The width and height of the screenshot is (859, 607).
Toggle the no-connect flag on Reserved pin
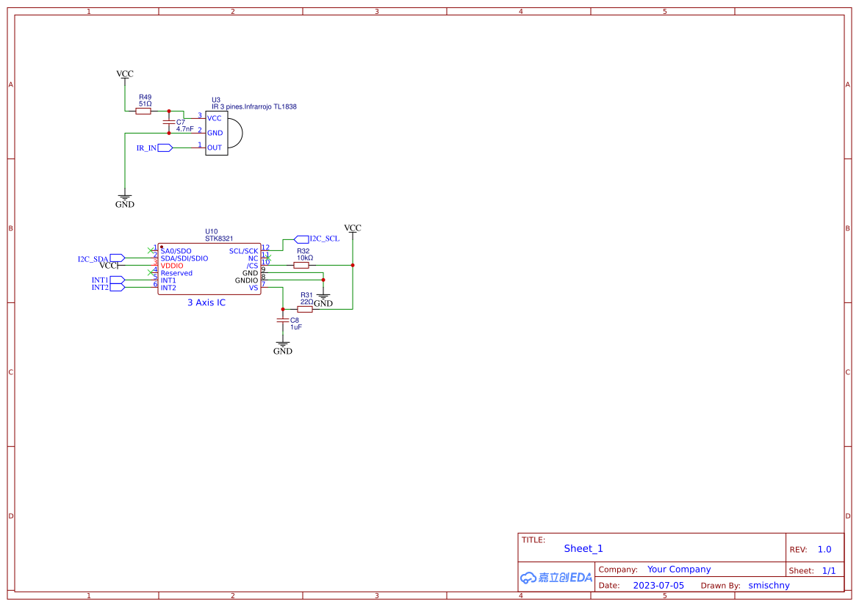click(150, 273)
